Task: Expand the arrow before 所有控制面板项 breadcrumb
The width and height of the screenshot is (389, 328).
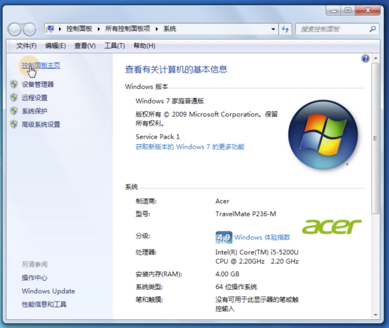Action: point(99,29)
